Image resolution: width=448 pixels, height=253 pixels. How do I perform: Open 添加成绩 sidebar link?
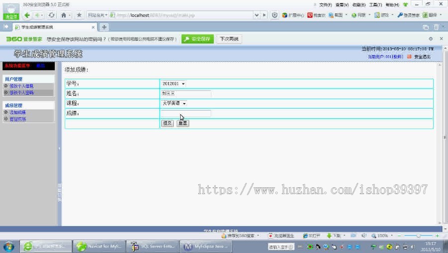pyautogui.click(x=18, y=113)
